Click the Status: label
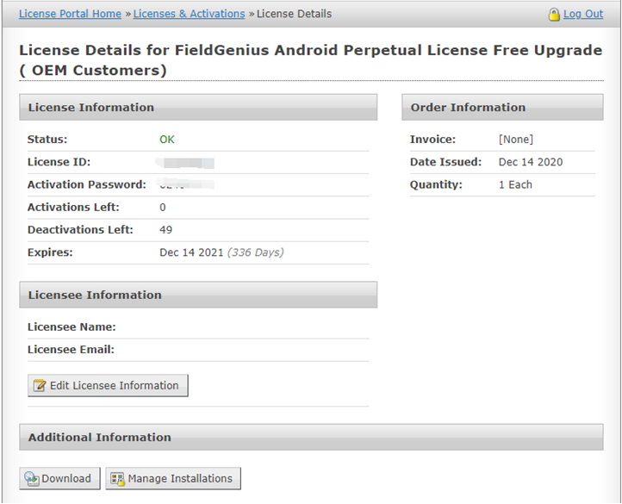 [47, 140]
